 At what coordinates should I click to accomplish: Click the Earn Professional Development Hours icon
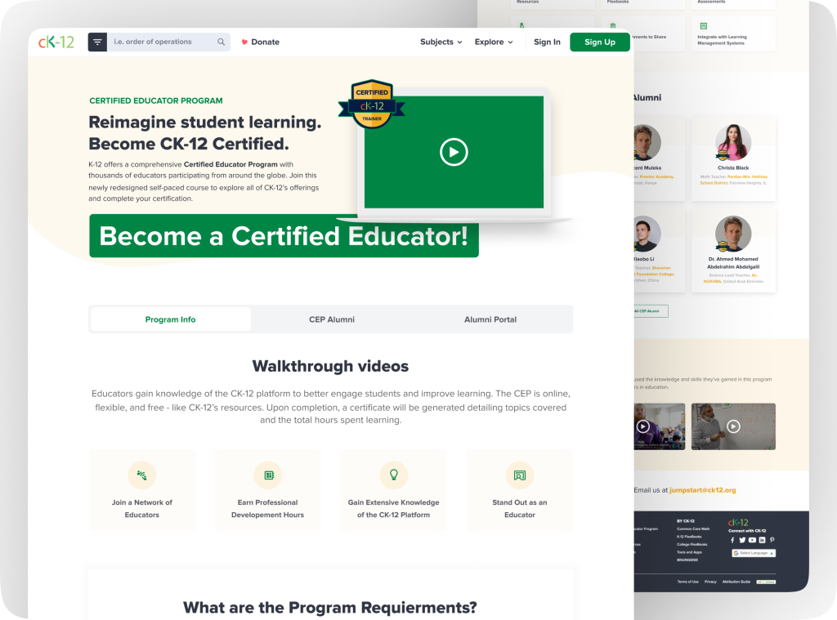tap(268, 475)
